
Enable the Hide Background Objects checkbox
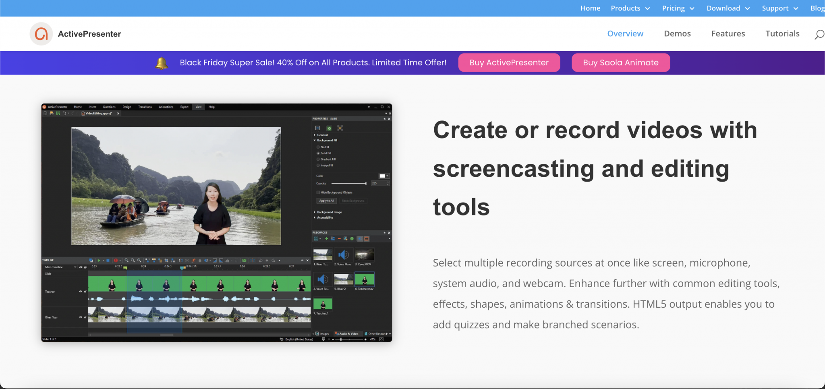(318, 192)
